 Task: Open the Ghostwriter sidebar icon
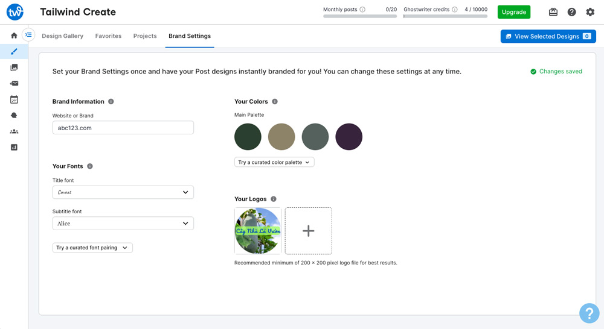14,115
